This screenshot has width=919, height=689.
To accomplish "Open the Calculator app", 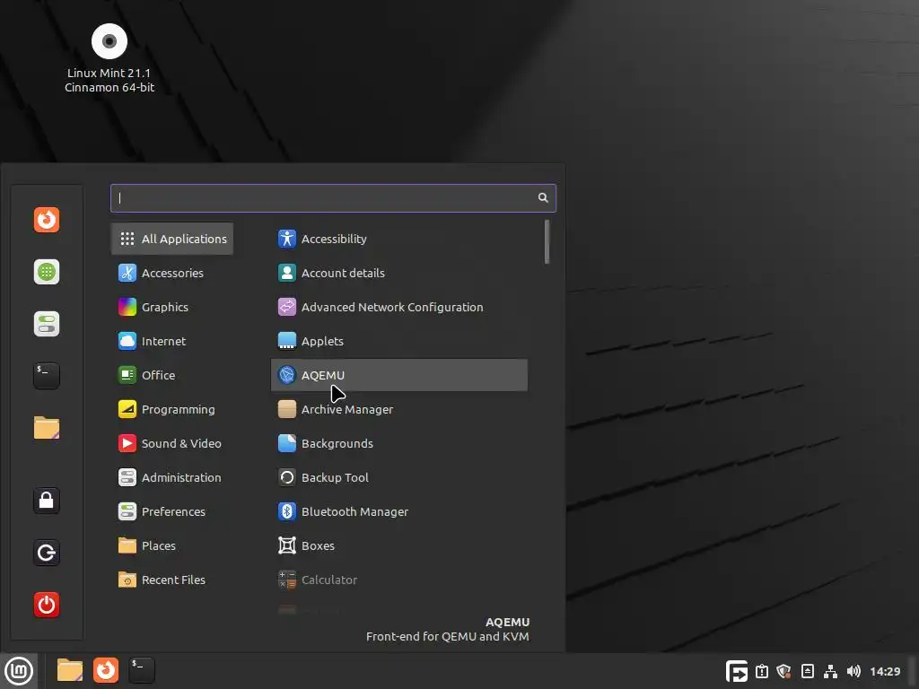I will click(399, 580).
